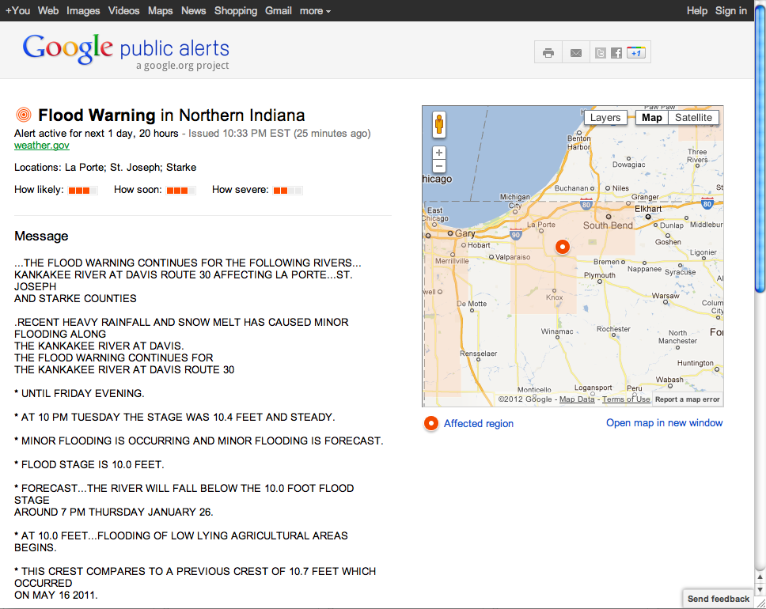This screenshot has height=609, width=766.
Task: Share alert via Twitter icon
Action: tap(601, 53)
